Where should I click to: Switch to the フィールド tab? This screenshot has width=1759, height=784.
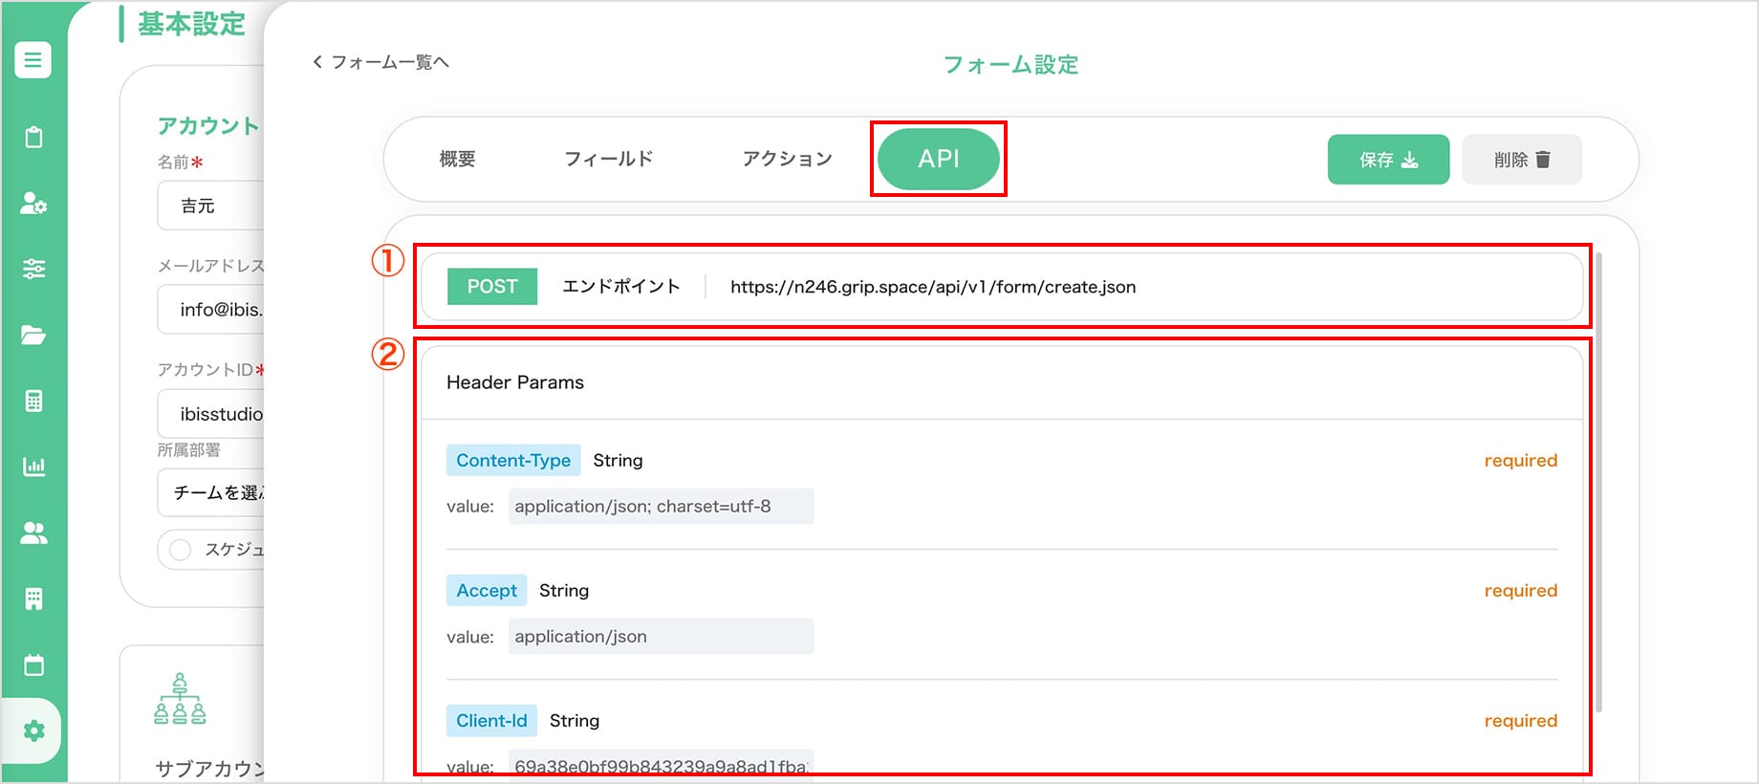click(x=608, y=159)
